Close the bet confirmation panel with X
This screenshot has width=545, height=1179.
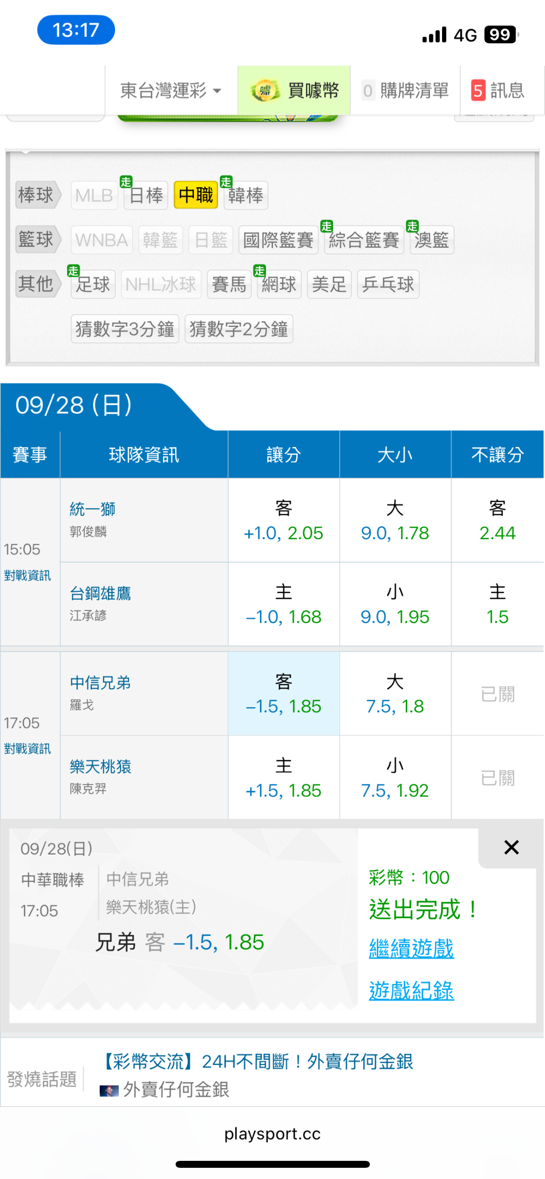point(511,848)
